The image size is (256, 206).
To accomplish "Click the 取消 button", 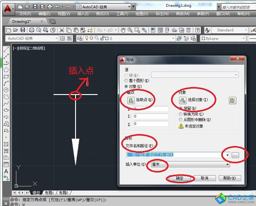I will click(x=204, y=178).
